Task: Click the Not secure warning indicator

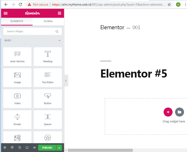Action: click(x=38, y=4)
